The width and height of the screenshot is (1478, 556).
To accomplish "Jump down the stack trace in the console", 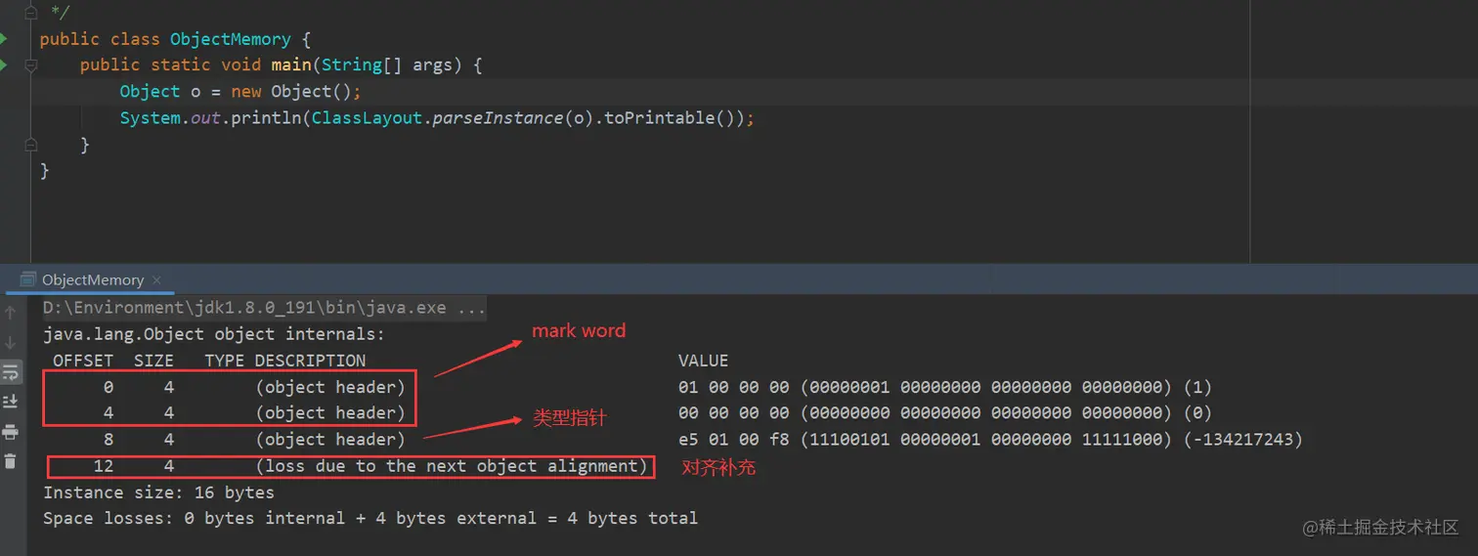I will pos(11,342).
